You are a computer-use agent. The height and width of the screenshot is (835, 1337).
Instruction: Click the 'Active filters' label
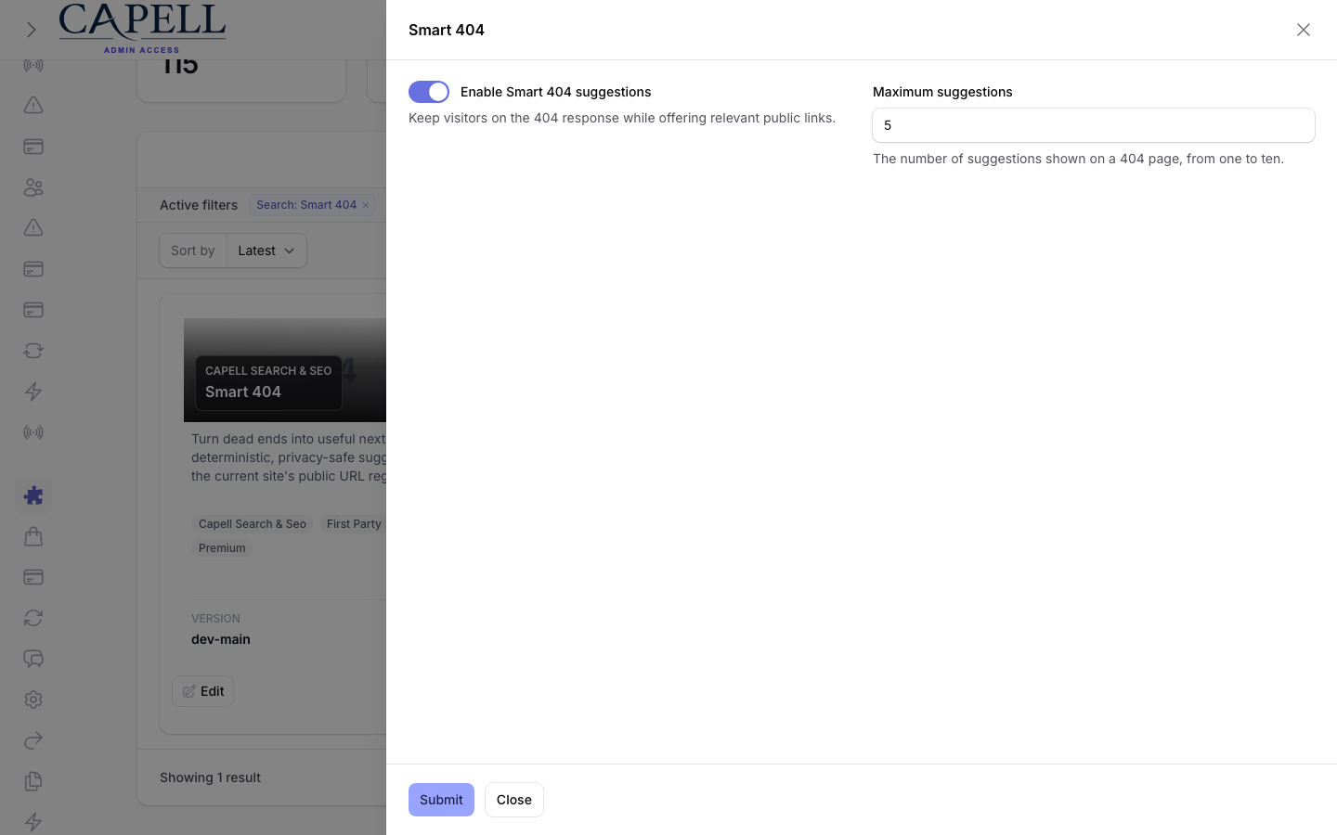(x=199, y=205)
